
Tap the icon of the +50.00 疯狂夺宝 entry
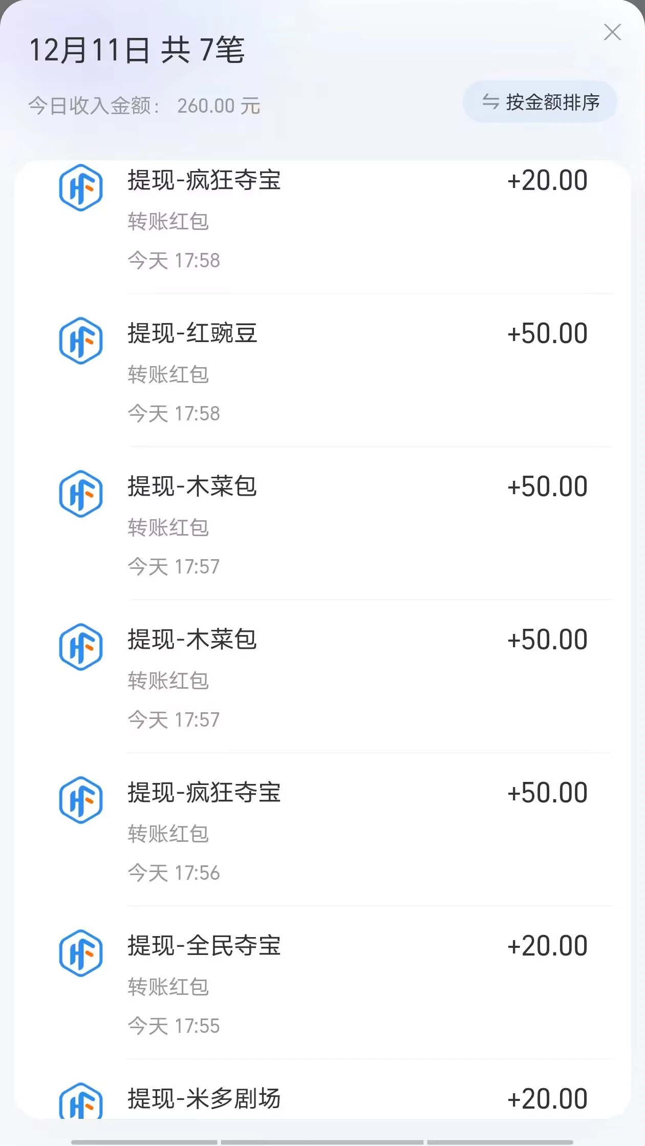(81, 800)
